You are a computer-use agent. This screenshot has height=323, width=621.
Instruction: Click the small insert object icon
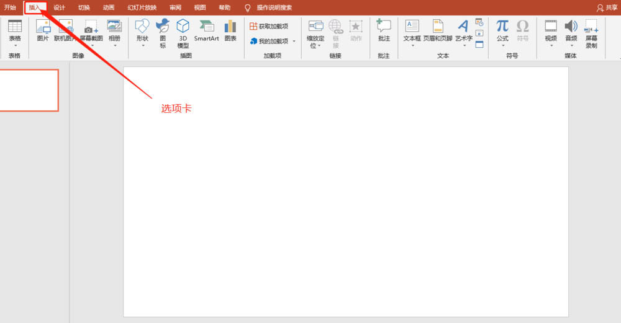(x=479, y=44)
